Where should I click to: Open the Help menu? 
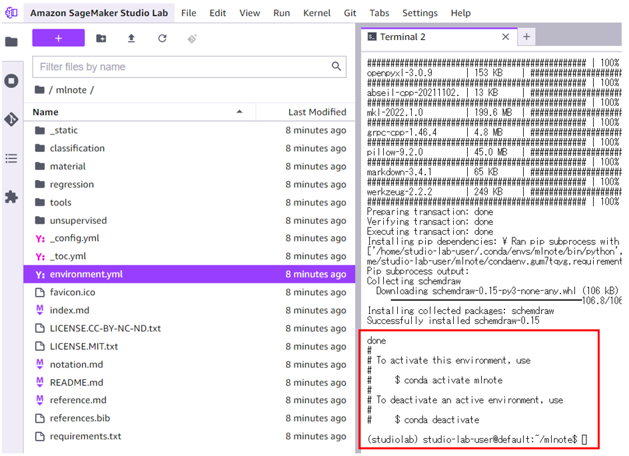coord(460,13)
